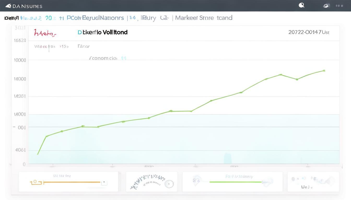Open the three-dot more options menu
351x200 pixels.
pyautogui.click(x=339, y=5)
